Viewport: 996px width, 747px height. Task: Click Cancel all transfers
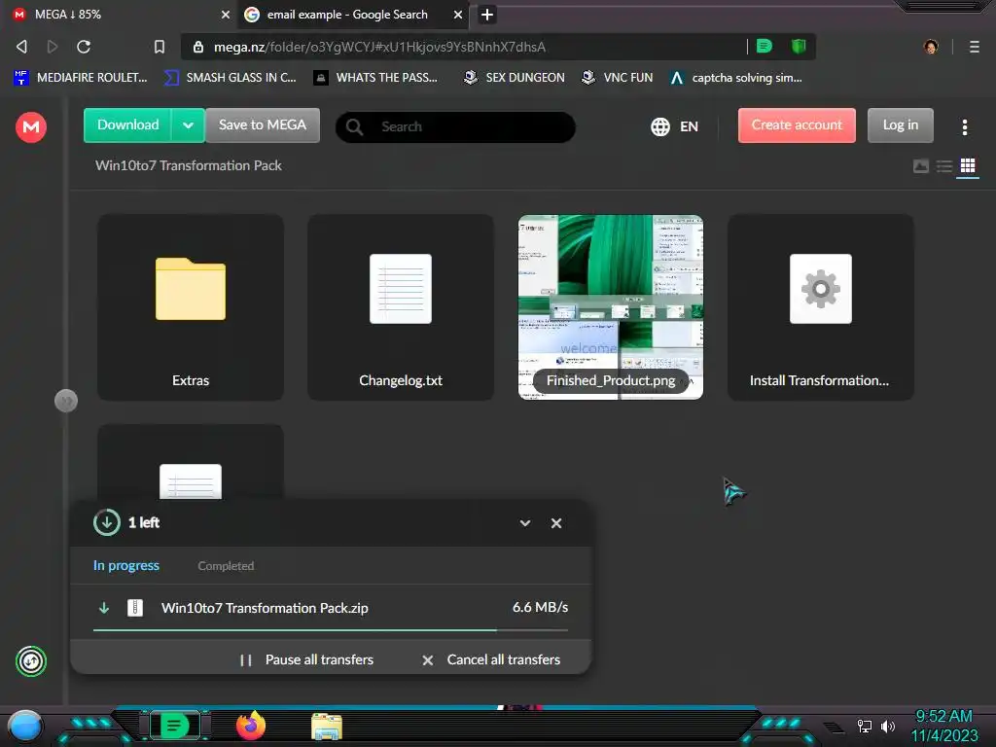coord(491,660)
